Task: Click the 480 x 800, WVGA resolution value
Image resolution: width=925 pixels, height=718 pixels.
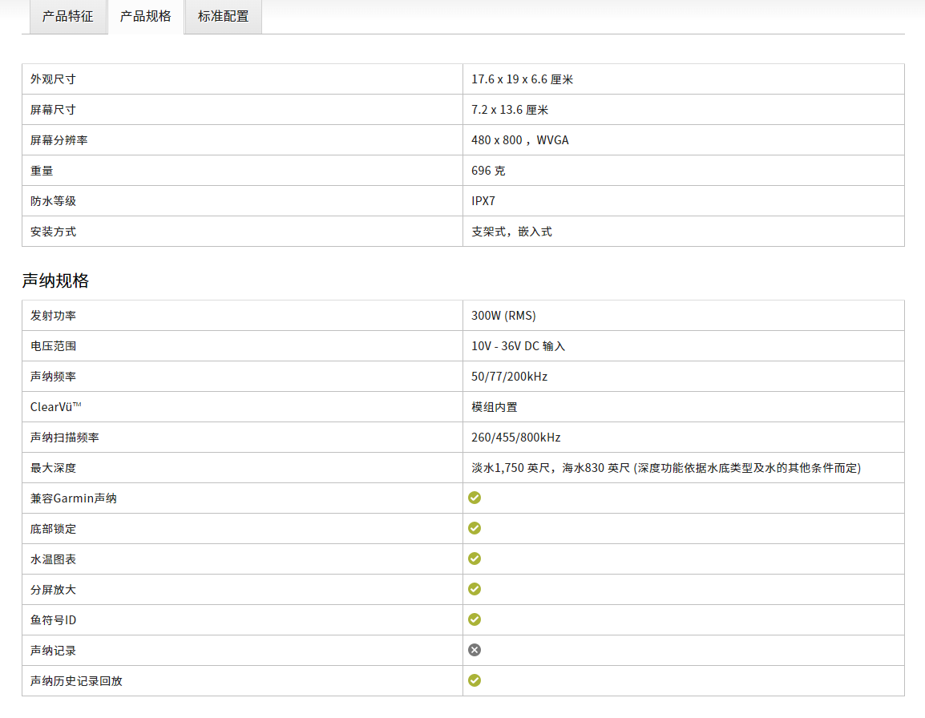Action: 520,140
